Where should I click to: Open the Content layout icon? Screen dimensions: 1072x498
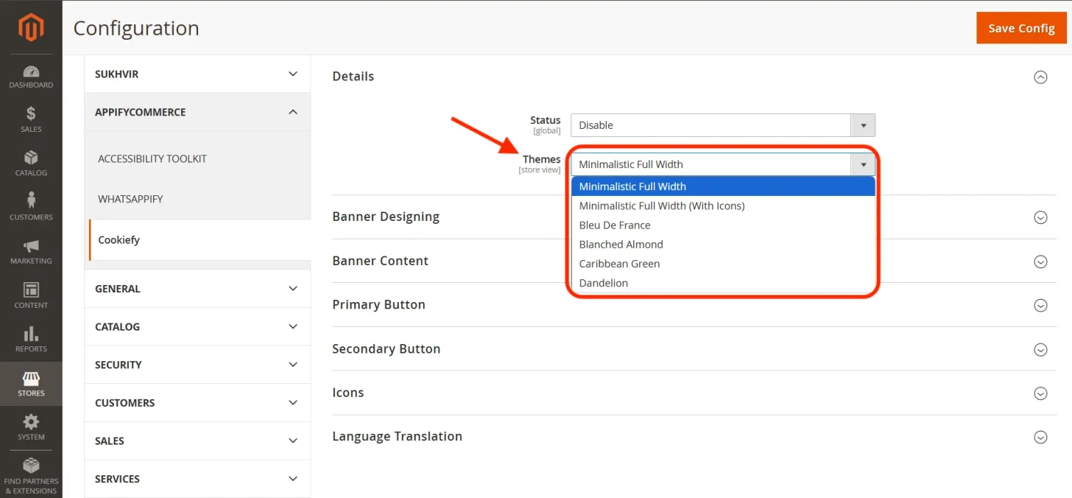[x=31, y=290]
